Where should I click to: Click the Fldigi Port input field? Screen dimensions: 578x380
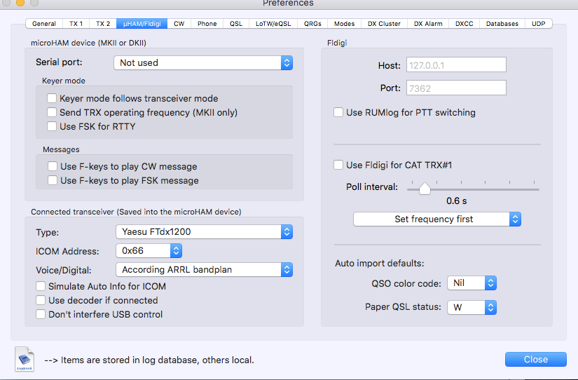pos(455,88)
